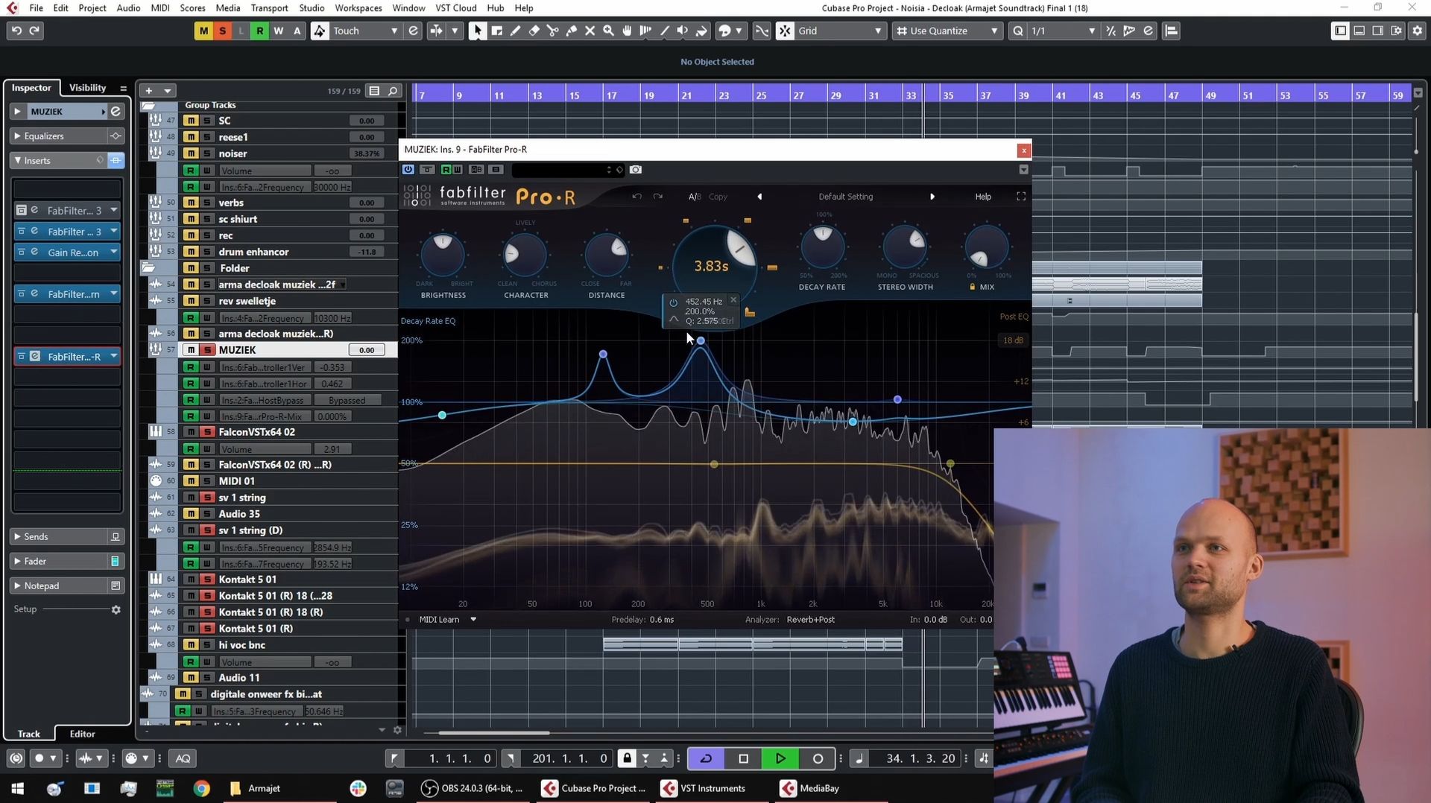Open the VST Cloud menu
1431x803 pixels.
point(455,7)
